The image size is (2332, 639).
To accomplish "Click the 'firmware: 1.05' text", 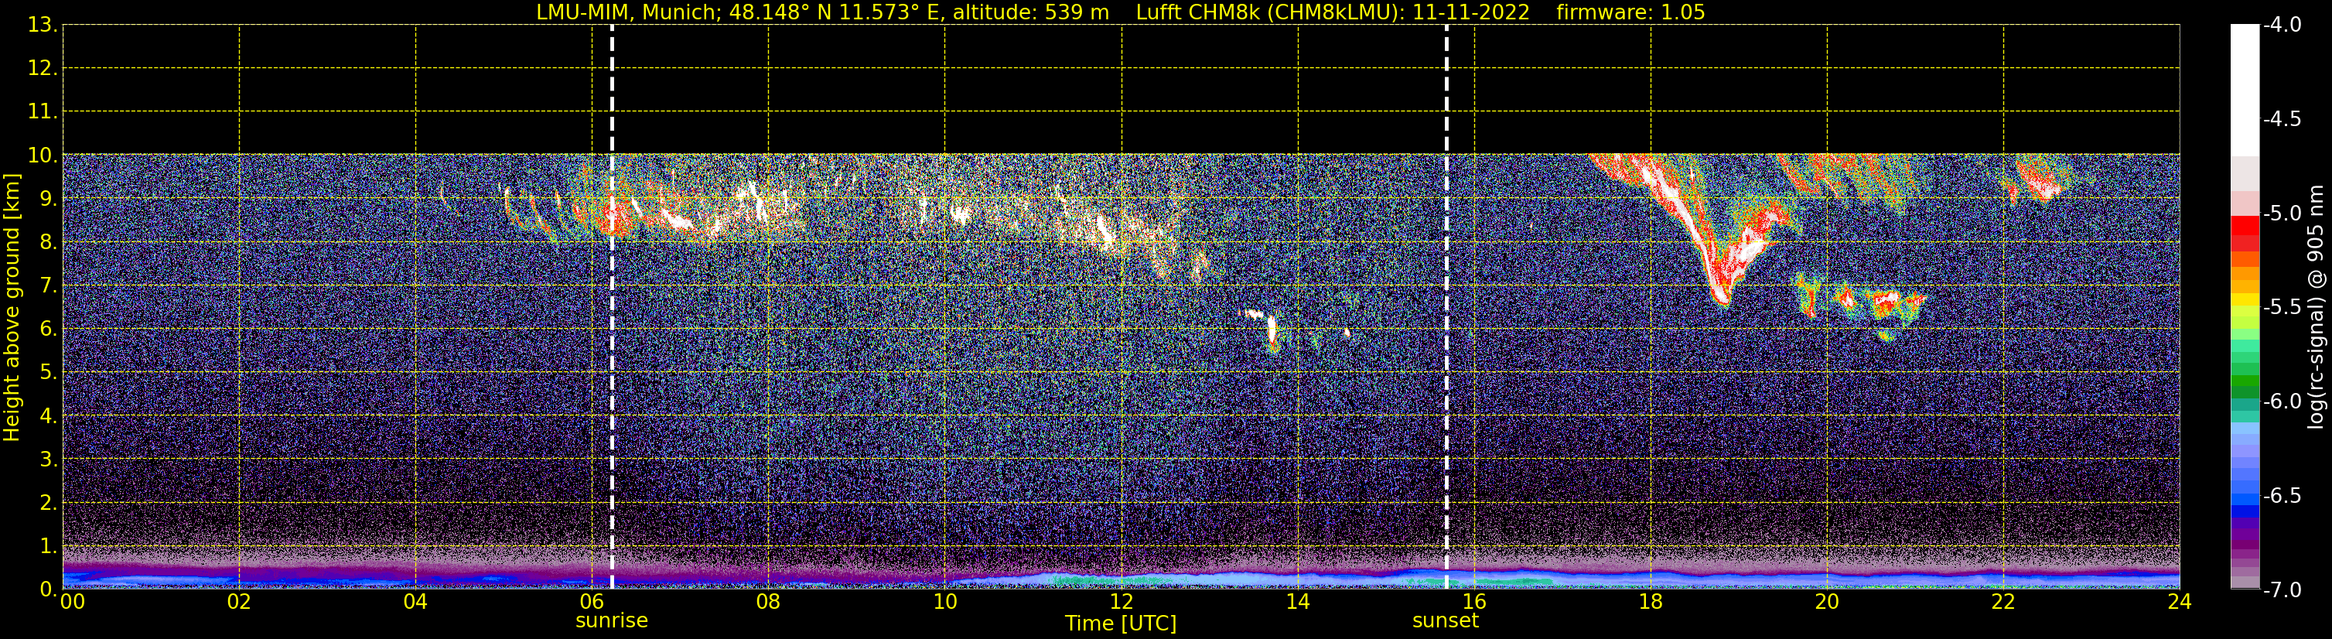I will click(x=1630, y=12).
